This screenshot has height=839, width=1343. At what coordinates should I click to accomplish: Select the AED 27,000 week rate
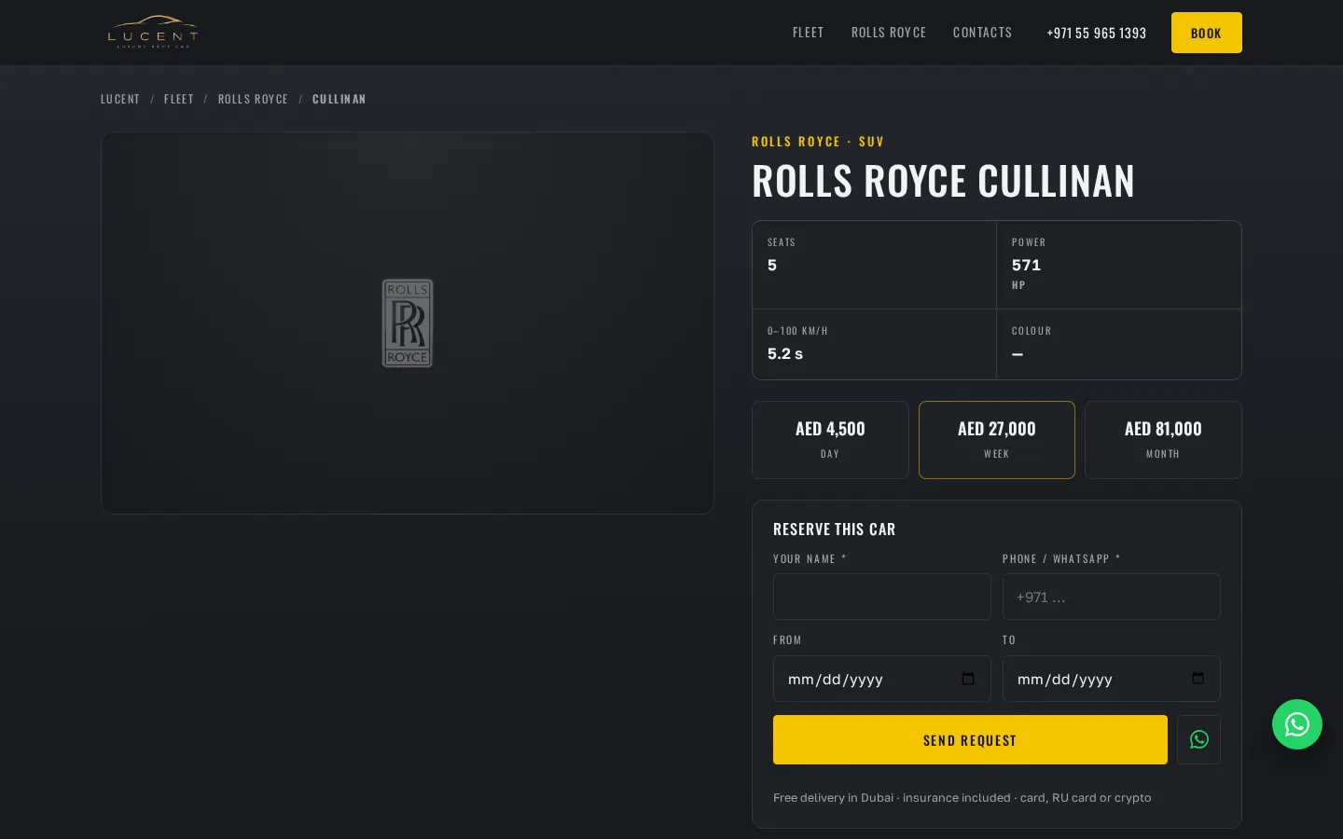click(x=997, y=440)
